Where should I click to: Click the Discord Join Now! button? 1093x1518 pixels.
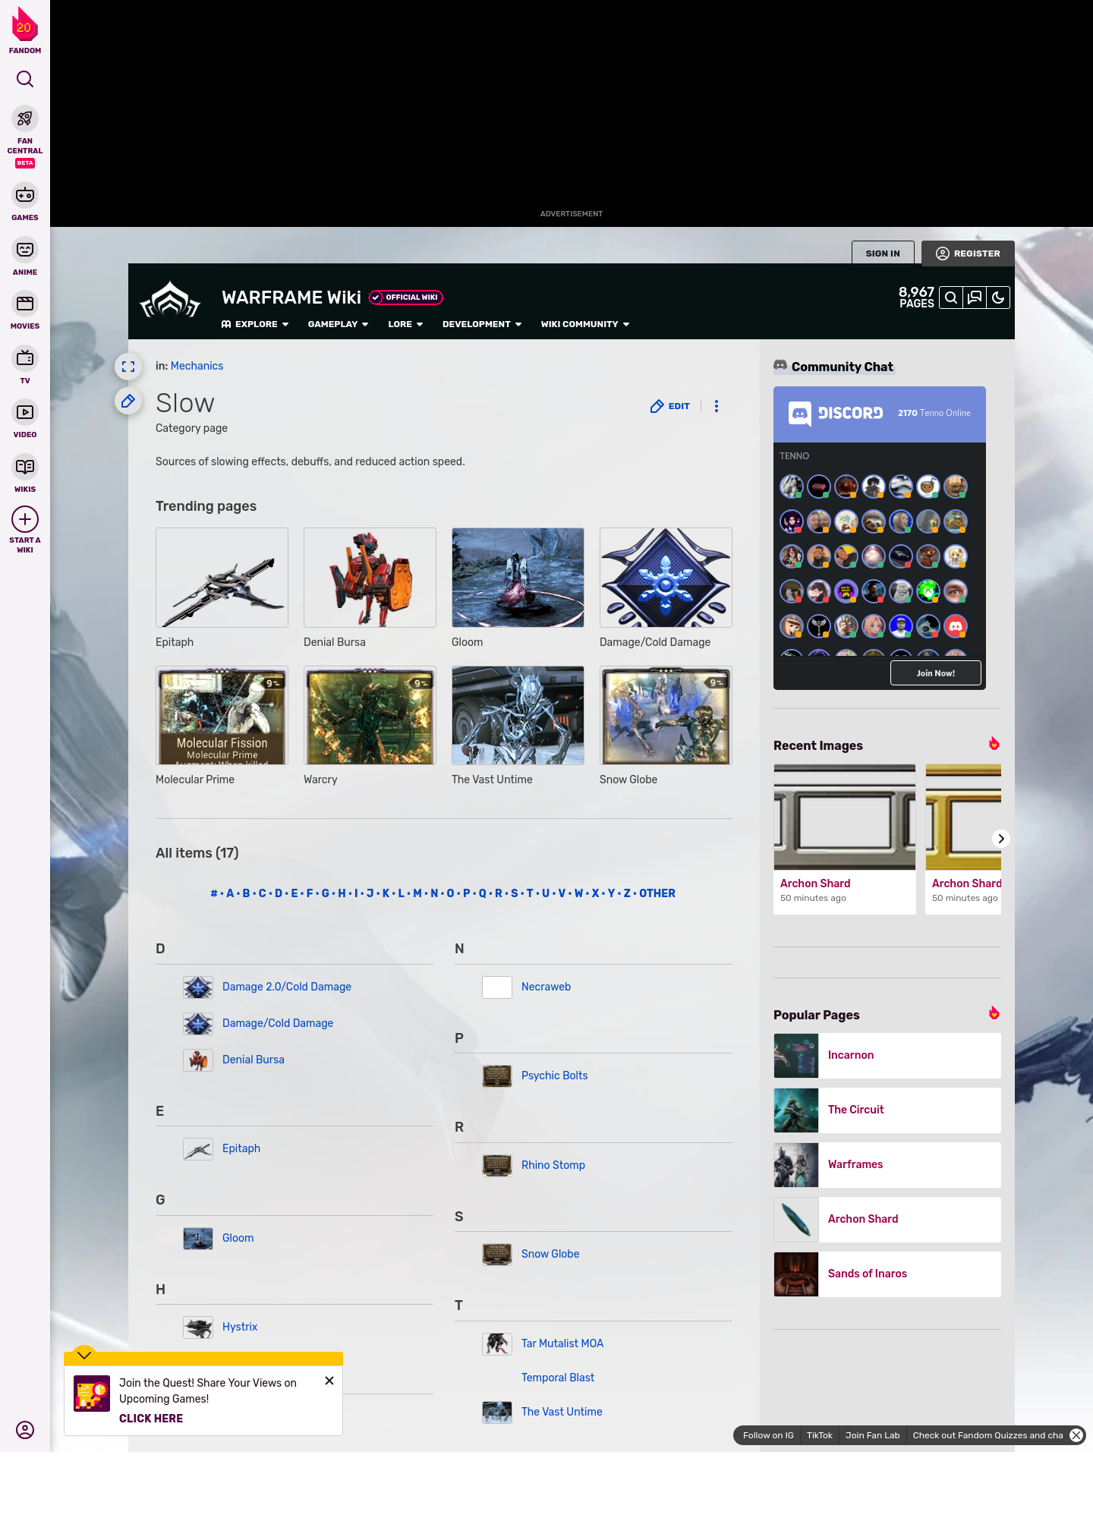tap(936, 673)
